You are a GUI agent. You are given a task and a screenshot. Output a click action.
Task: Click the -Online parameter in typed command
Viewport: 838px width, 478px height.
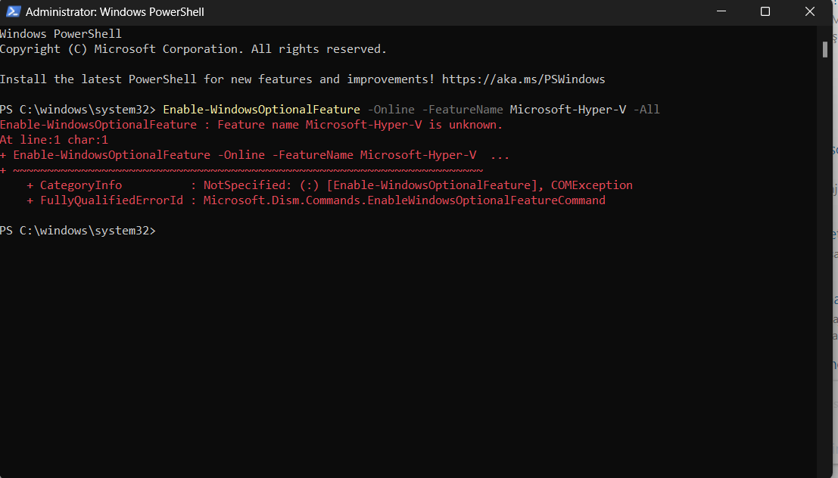tap(391, 110)
